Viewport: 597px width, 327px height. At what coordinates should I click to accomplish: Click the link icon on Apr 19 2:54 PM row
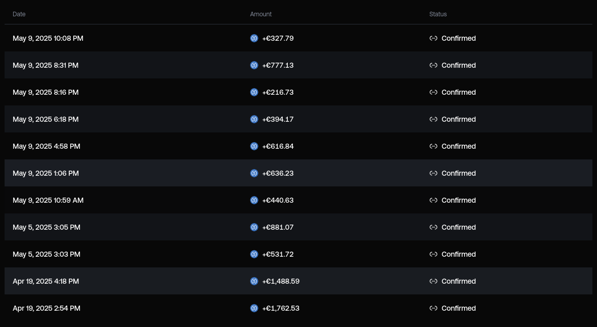pos(433,308)
